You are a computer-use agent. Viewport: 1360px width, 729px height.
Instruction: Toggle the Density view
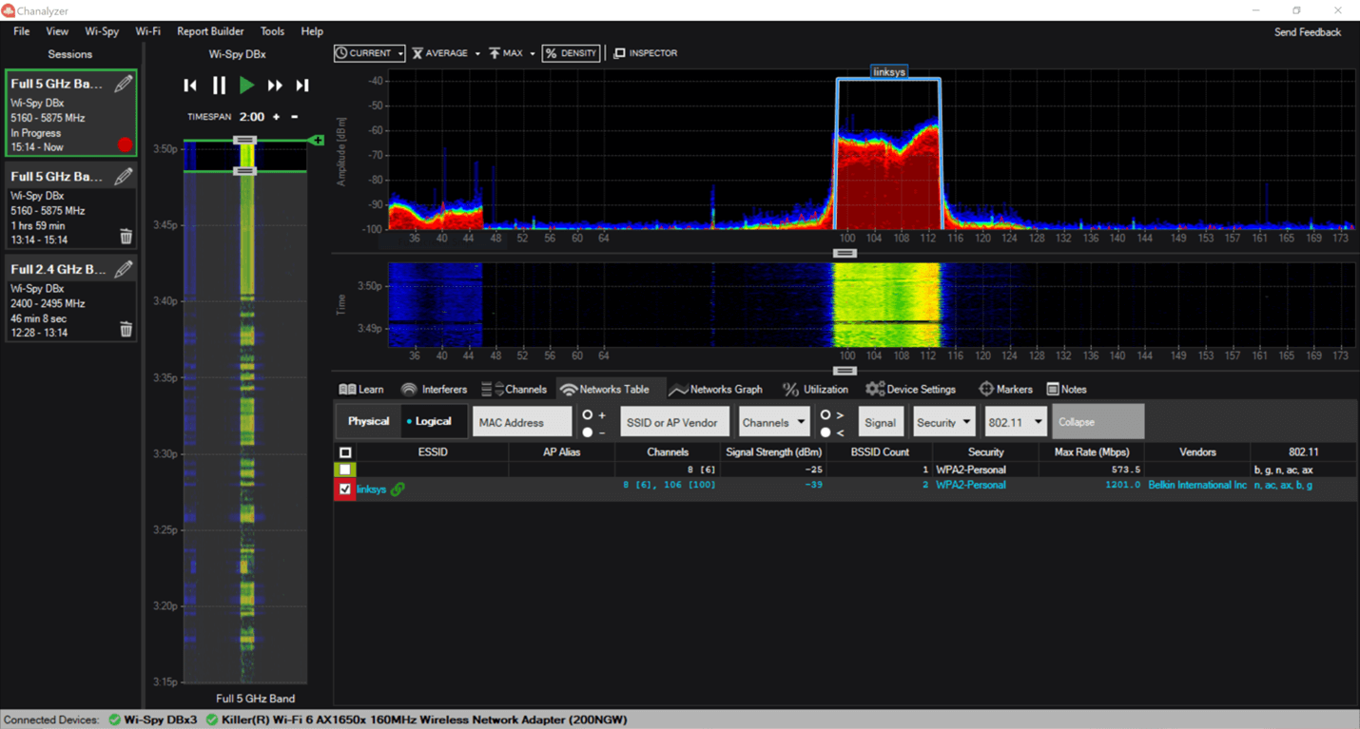tap(572, 53)
